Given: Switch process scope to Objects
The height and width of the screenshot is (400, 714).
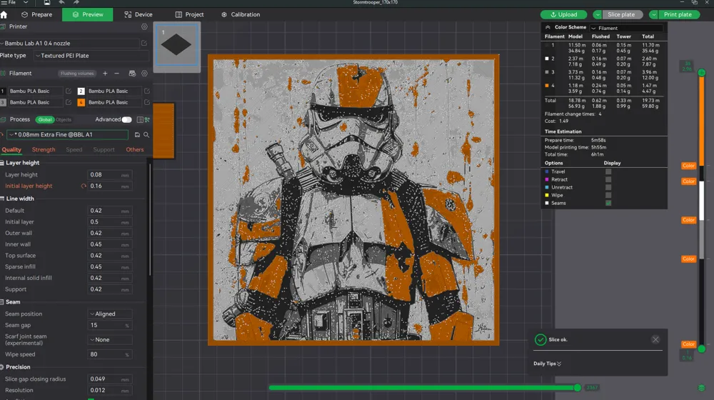Looking at the screenshot, I should (64, 120).
